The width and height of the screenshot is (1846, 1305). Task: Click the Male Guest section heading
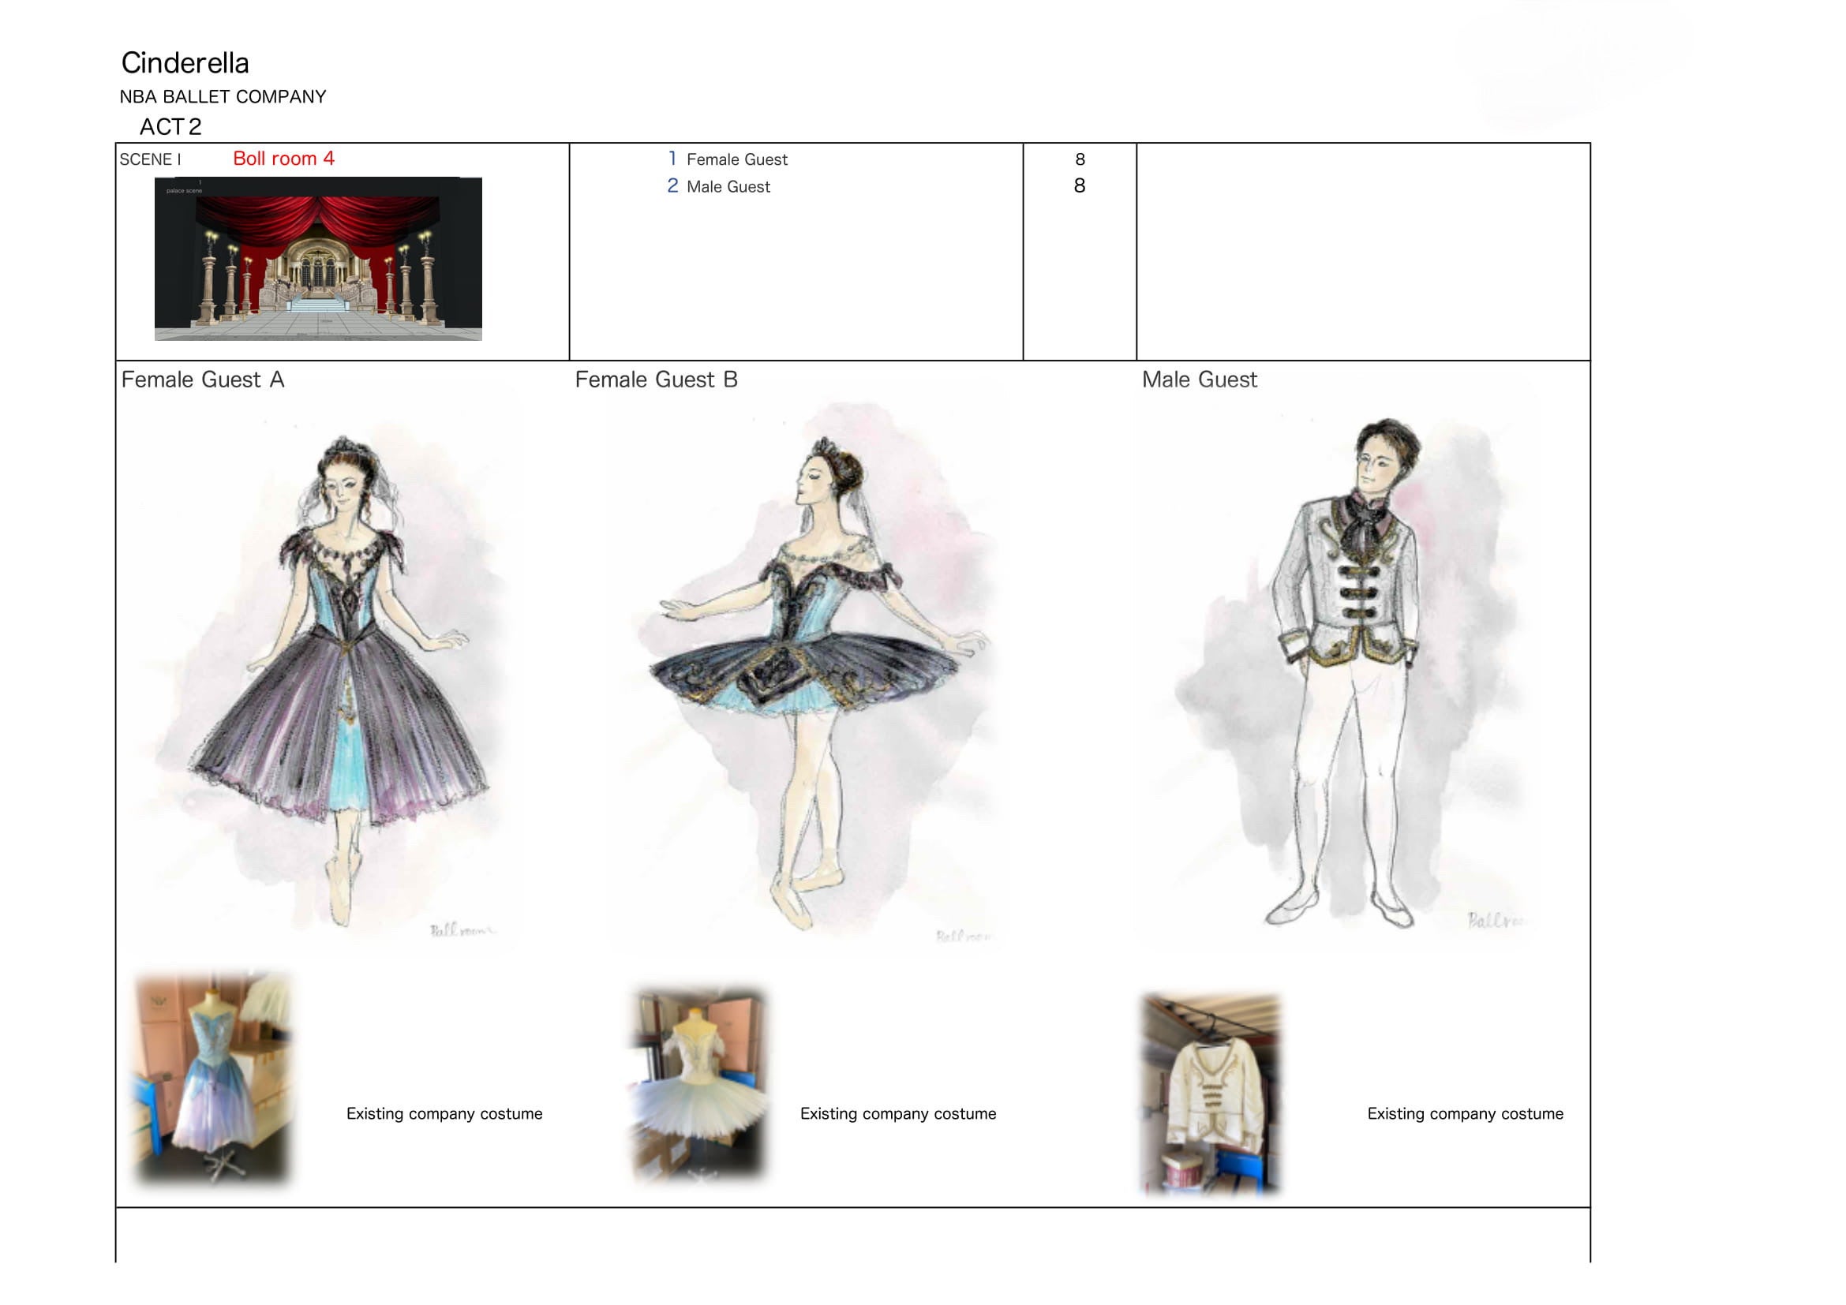(1199, 380)
